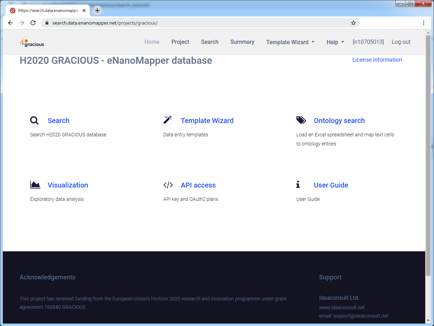Open the Chrome three-dot menu
Screen dimensions: 434x326
coord(423,23)
